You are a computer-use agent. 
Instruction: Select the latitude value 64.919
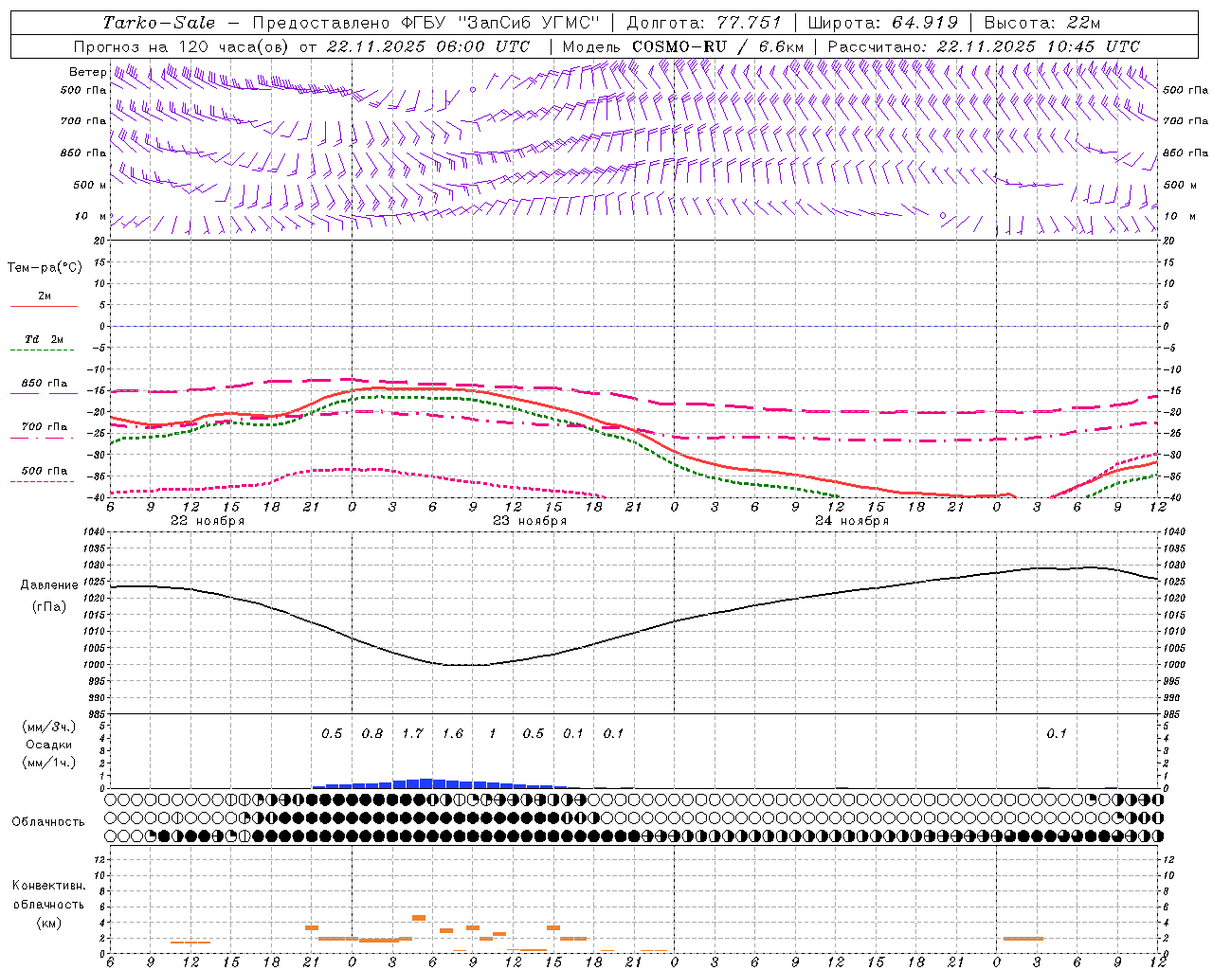pyautogui.click(x=925, y=23)
